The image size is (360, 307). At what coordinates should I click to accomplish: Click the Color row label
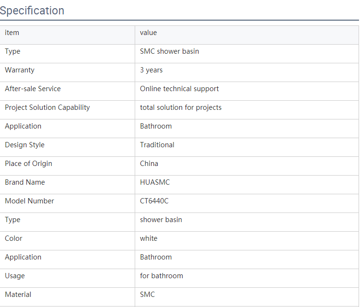(x=13, y=238)
